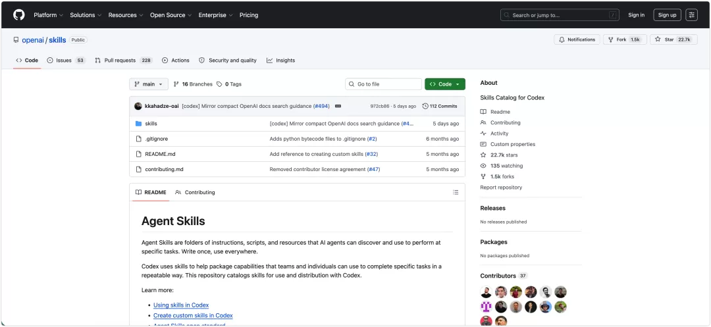Select the contributing.md file icon
Viewport: 711px width, 327px height.
click(x=139, y=169)
